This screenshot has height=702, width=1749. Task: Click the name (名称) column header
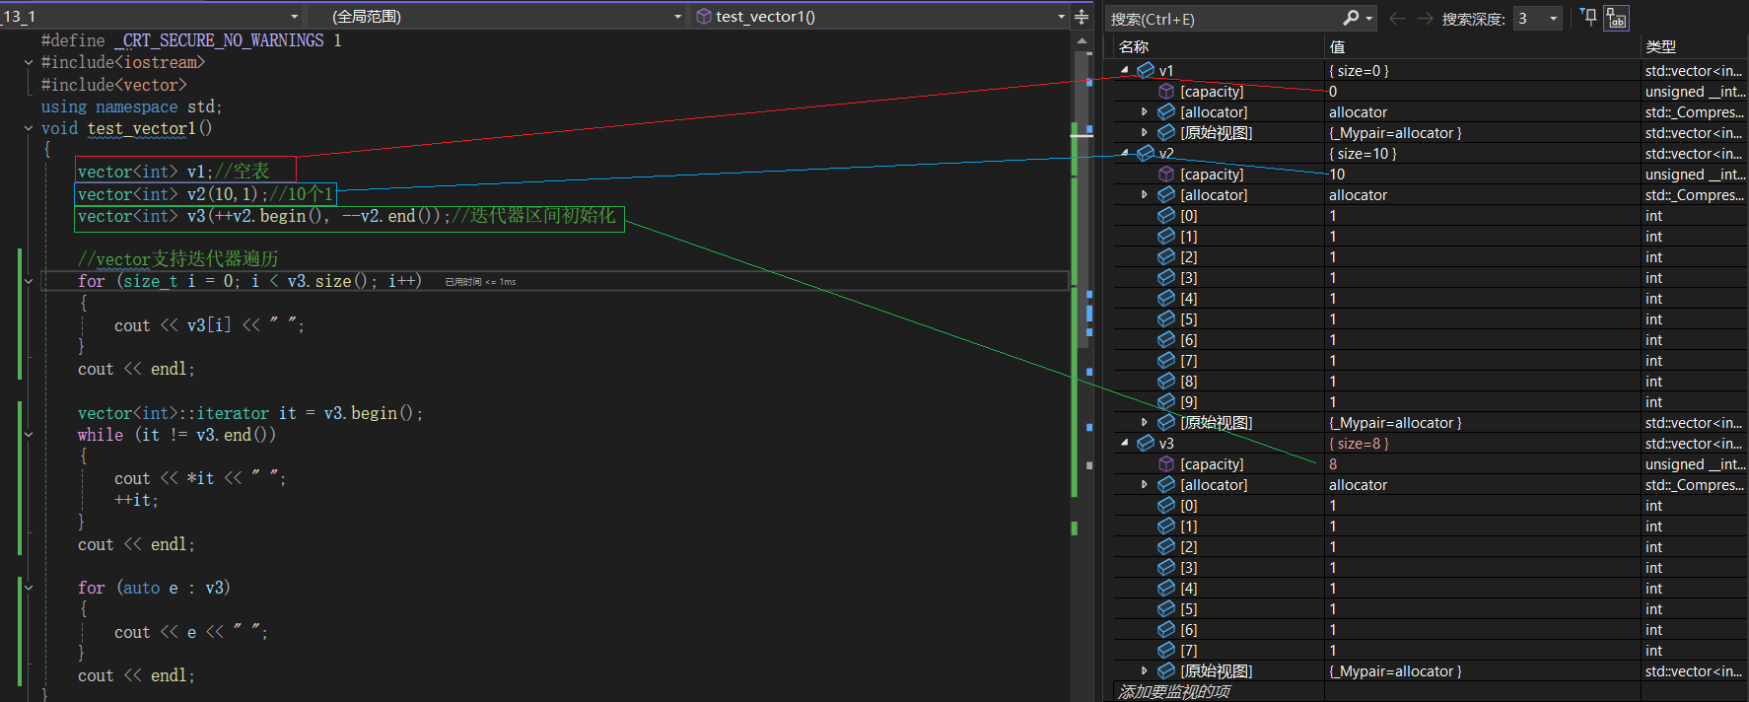(1218, 46)
